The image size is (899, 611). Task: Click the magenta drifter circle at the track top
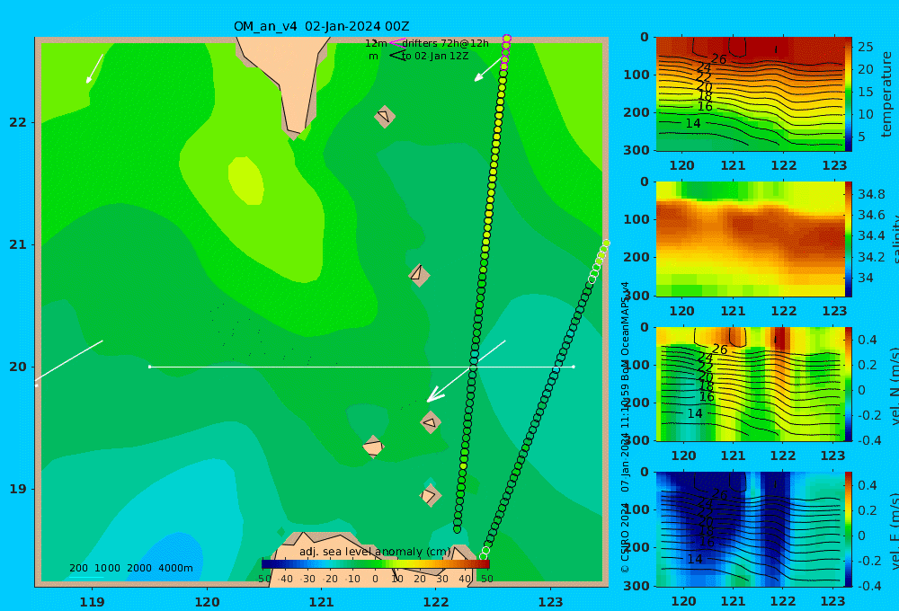[x=507, y=39]
